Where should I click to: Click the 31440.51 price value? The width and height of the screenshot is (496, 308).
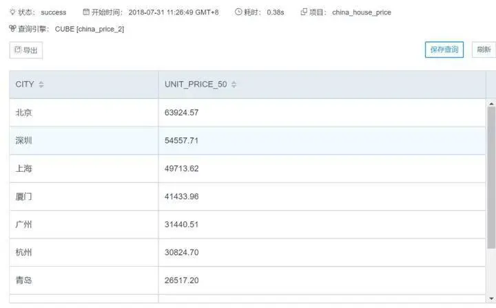click(x=182, y=224)
